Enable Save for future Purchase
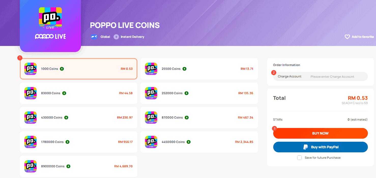The height and width of the screenshot is (178, 376). point(299,157)
